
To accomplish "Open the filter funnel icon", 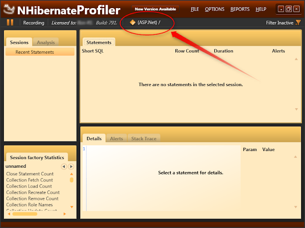I will coord(298,22).
